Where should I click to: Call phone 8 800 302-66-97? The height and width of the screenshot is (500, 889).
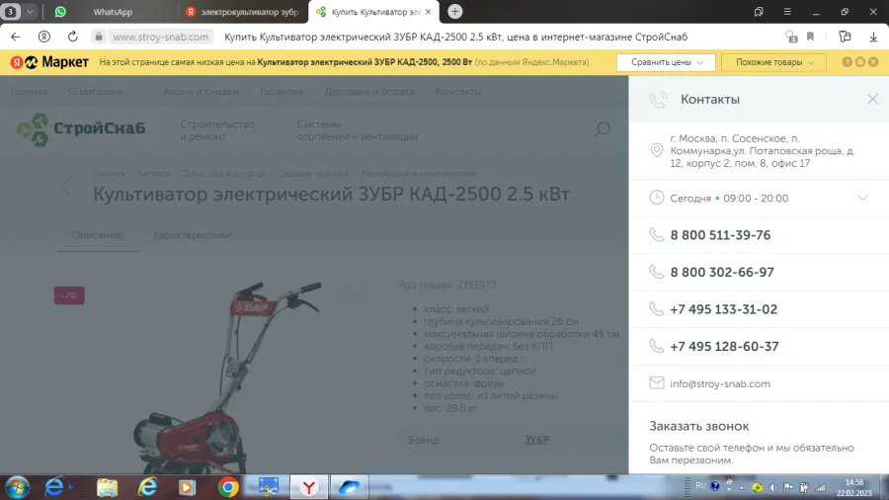[722, 272]
